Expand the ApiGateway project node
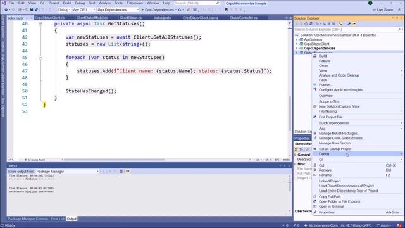The image size is (405, 228). pos(296,39)
